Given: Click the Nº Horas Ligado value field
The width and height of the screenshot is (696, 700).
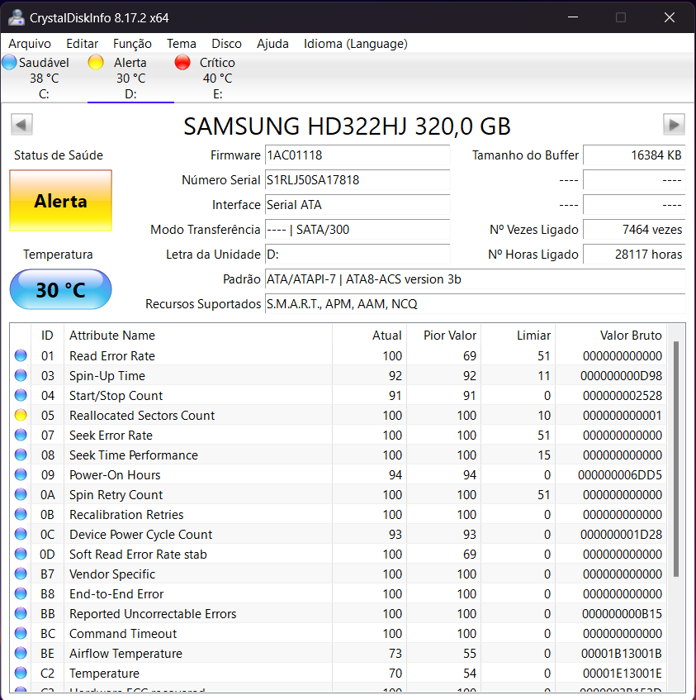Looking at the screenshot, I should point(634,255).
